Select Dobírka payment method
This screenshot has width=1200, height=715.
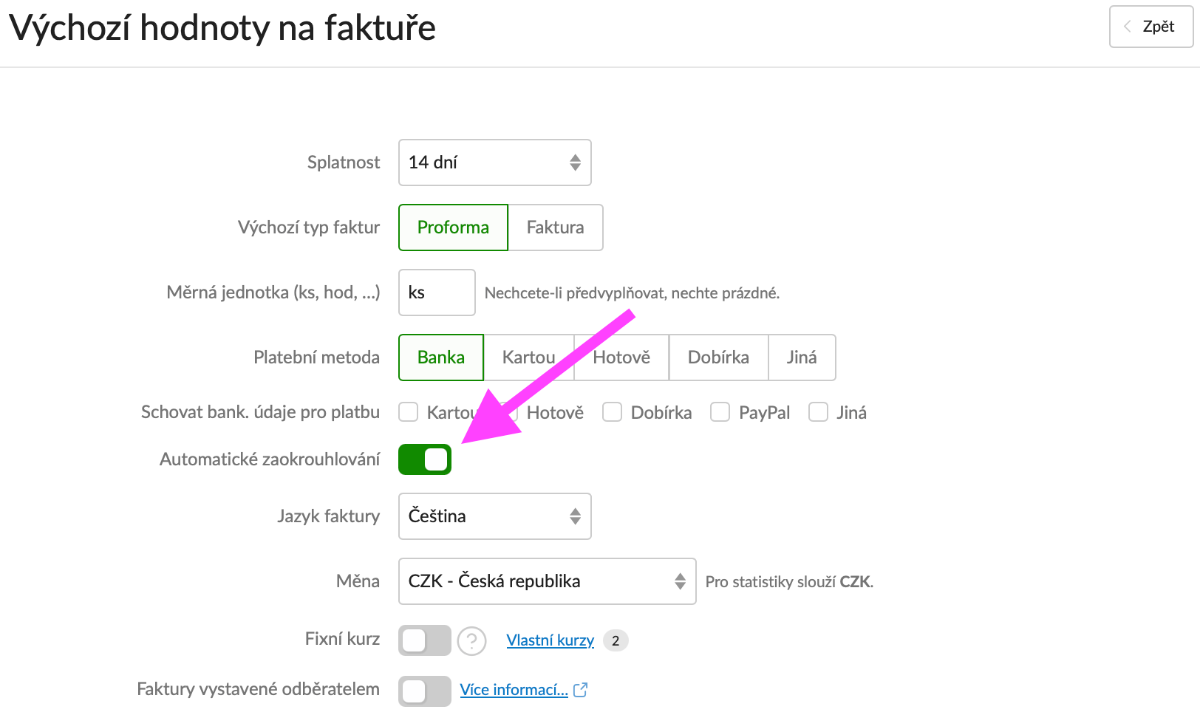(718, 357)
